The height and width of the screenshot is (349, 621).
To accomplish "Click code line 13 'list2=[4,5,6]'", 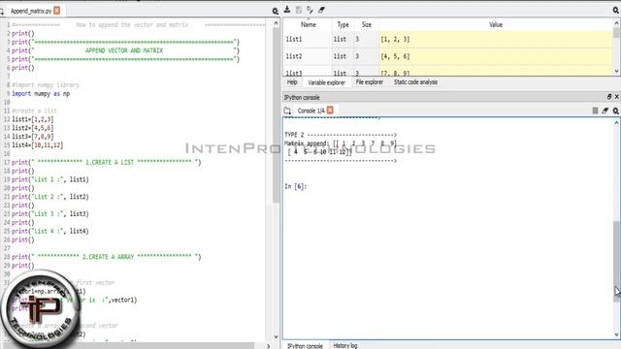I will (x=32, y=128).
